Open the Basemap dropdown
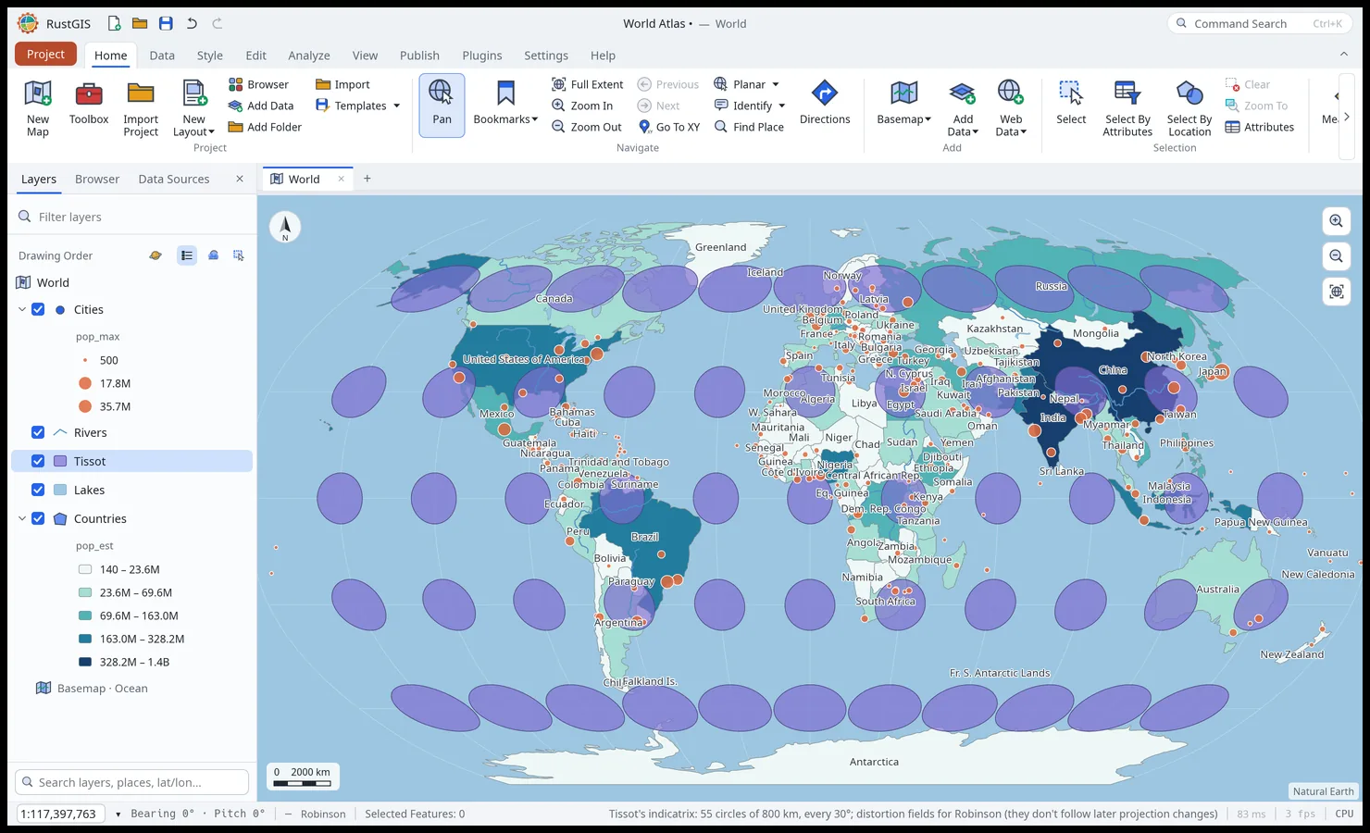 (x=903, y=104)
